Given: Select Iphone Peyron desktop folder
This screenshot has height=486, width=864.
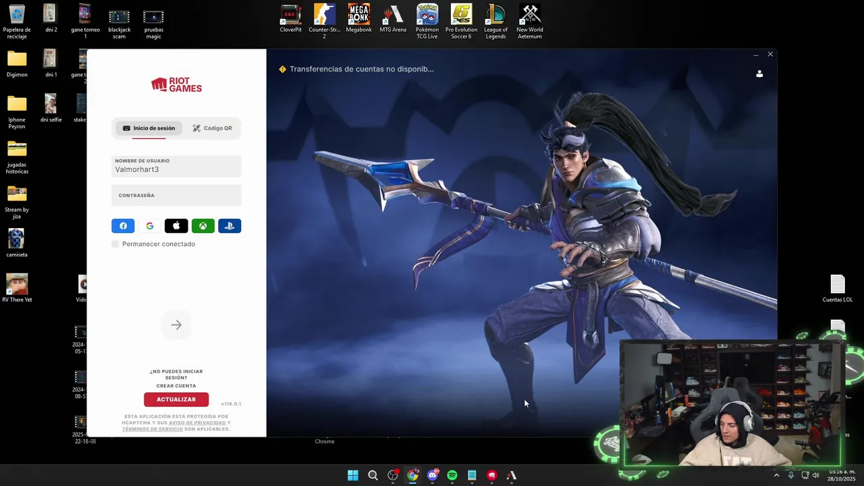Looking at the screenshot, I should (x=17, y=112).
